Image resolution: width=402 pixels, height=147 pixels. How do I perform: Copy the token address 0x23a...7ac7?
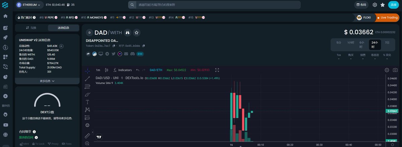click(114, 46)
